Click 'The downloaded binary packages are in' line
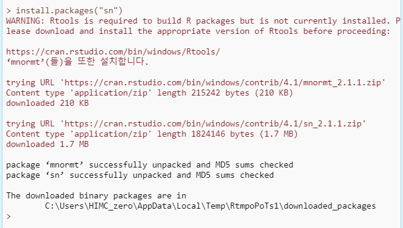The height and width of the screenshot is (228, 403). [96, 196]
